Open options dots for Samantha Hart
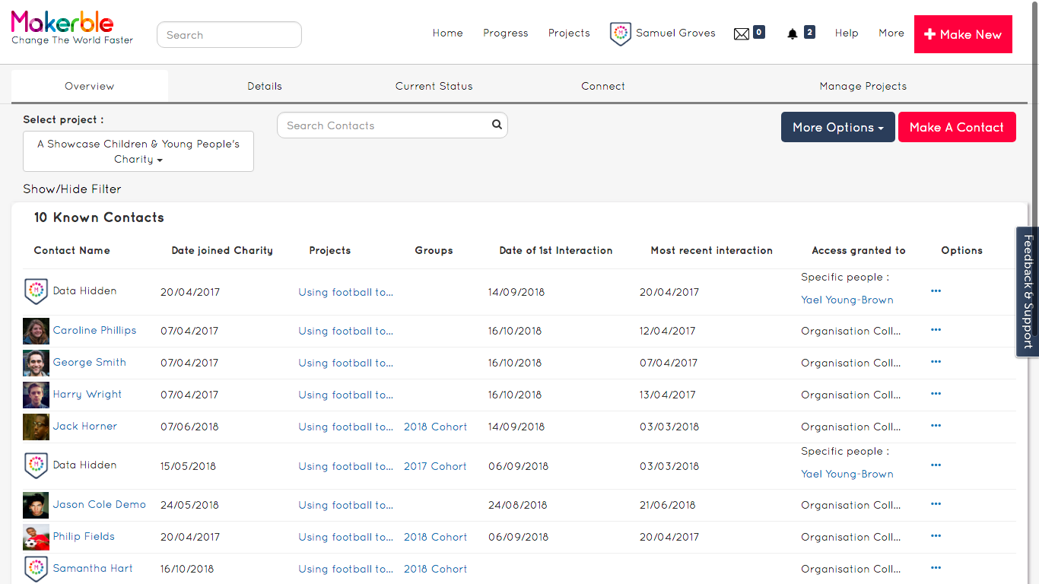Viewport: 1039px width, 584px height. click(x=936, y=568)
